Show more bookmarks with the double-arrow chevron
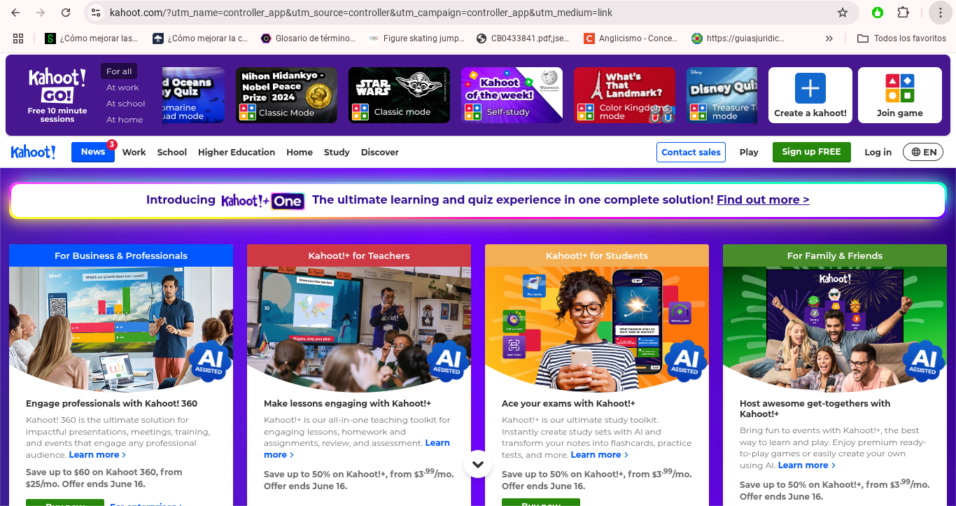 pyautogui.click(x=829, y=38)
